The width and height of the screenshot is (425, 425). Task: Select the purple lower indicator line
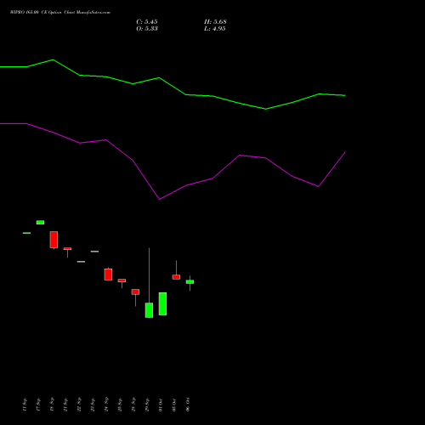[173, 161]
